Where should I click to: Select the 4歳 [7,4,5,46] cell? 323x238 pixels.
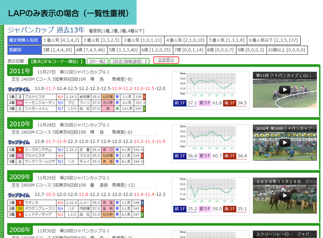[x=90, y=50]
